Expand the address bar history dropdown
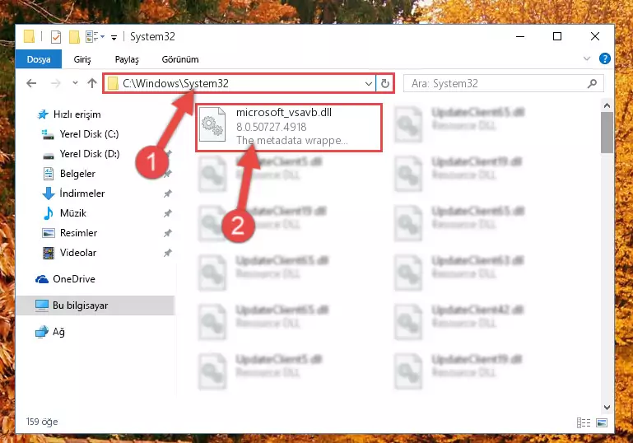The image size is (633, 443). coord(368,84)
